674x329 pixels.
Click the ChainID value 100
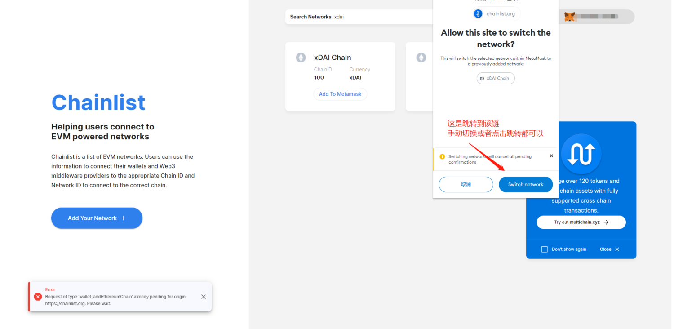coord(319,77)
